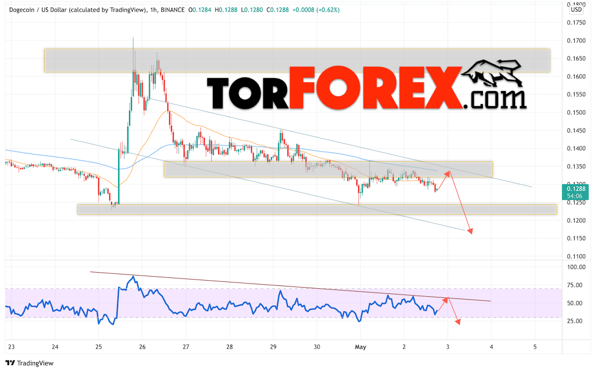596x372 pixels.
Task: Click the middle grey zone near 0.1350
Action: click(x=328, y=169)
